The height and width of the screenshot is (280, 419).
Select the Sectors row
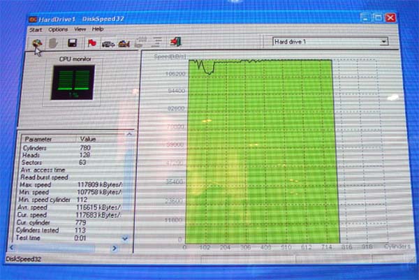[71, 163]
